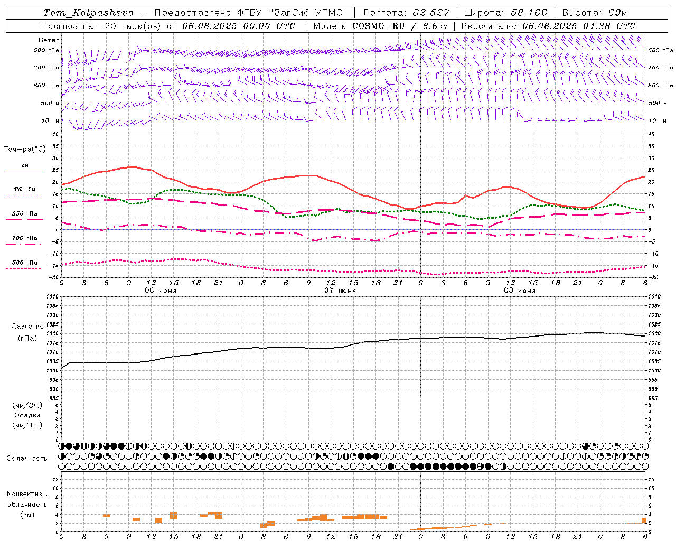This screenshot has height=541, width=676.
Task: Click the (км) convective cloud unit label
Action: click(27, 515)
